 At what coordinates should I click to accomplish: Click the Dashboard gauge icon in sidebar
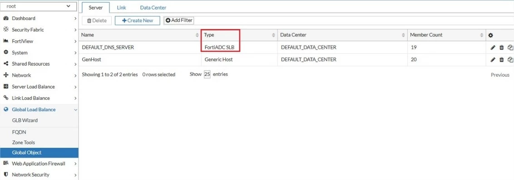(5, 18)
